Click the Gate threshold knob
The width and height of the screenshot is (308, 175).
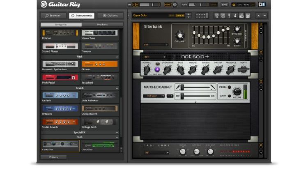pos(175,5)
